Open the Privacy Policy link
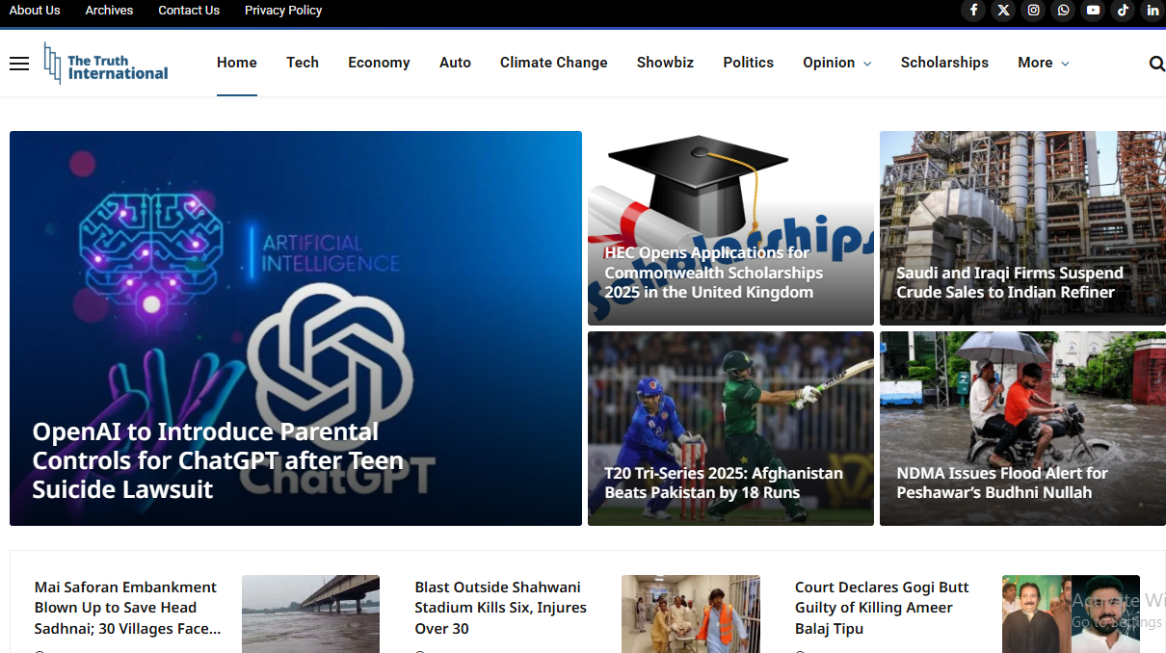This screenshot has height=653, width=1166. (x=283, y=11)
